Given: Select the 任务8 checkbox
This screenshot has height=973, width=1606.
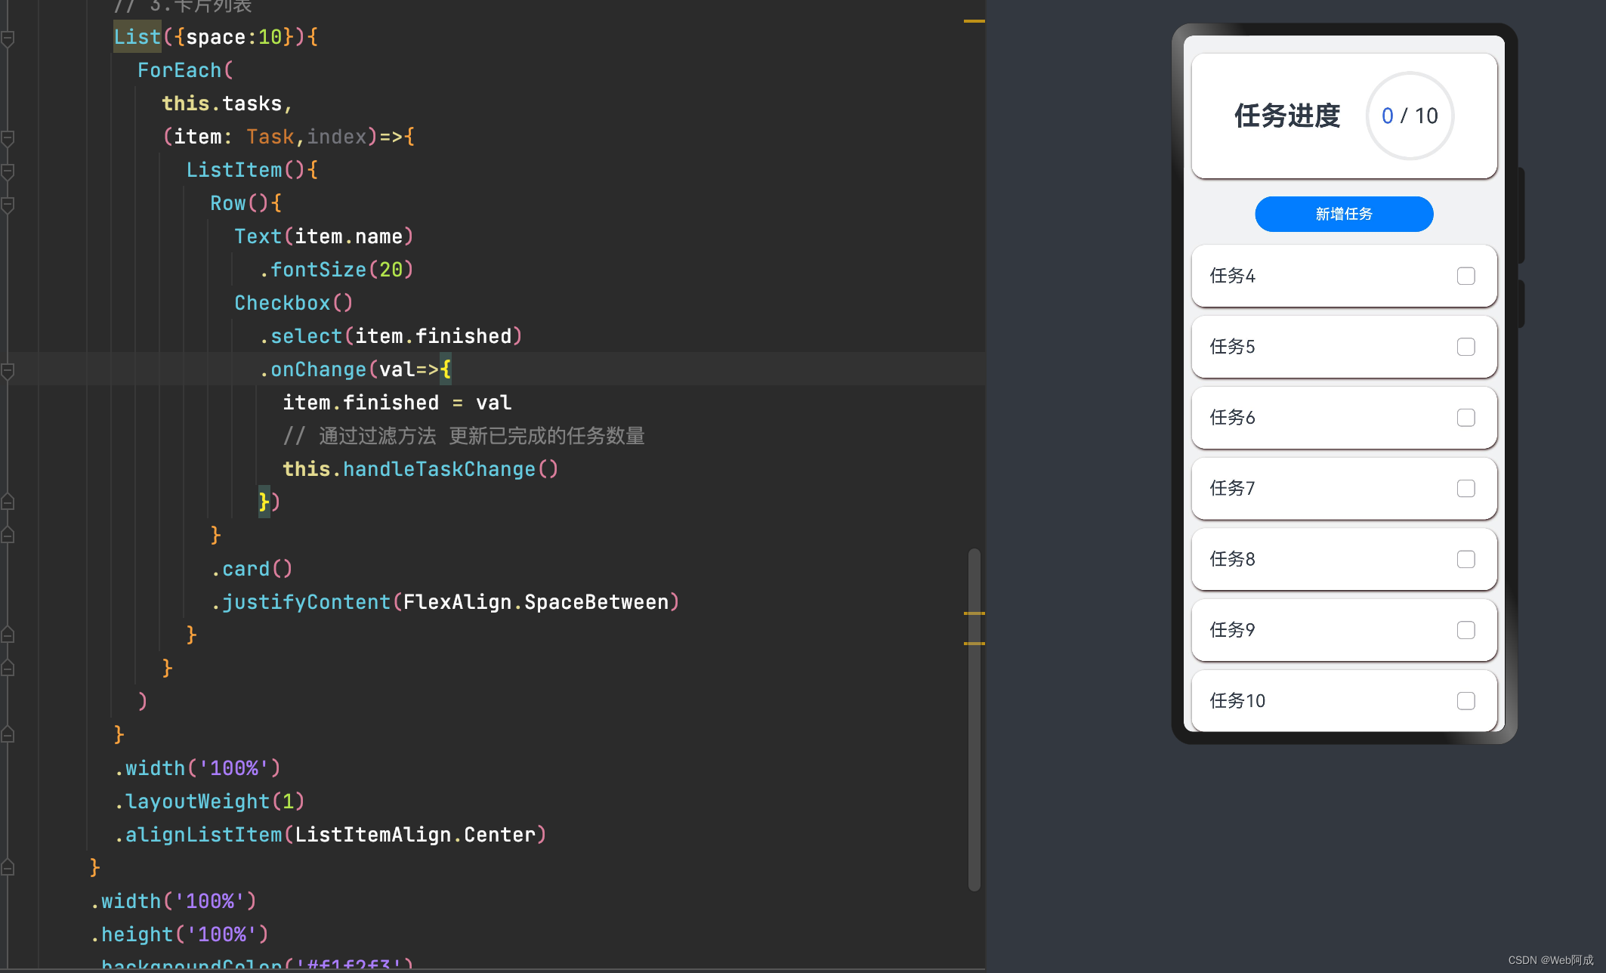Looking at the screenshot, I should coord(1465,559).
